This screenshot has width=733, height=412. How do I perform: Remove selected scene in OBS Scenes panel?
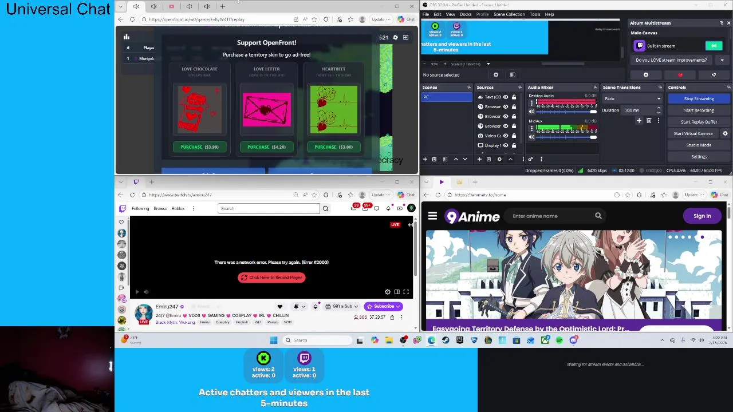click(434, 159)
